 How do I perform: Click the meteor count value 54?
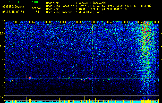point(37,12)
